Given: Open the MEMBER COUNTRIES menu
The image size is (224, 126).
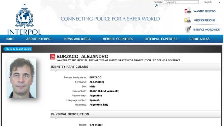Looking at the screenshot, I should coord(118,39).
